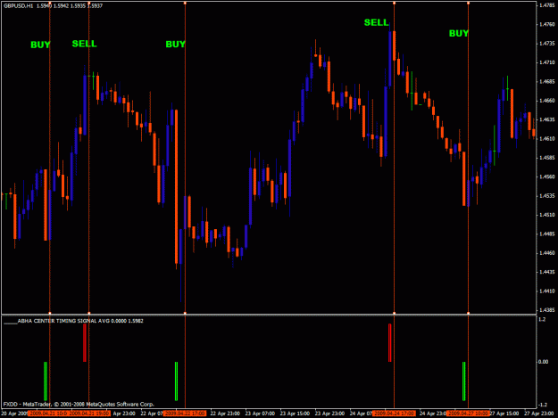The image size is (558, 418).
Task: Click the 23 Apr 23:00 time axis label
Action: click(x=329, y=414)
